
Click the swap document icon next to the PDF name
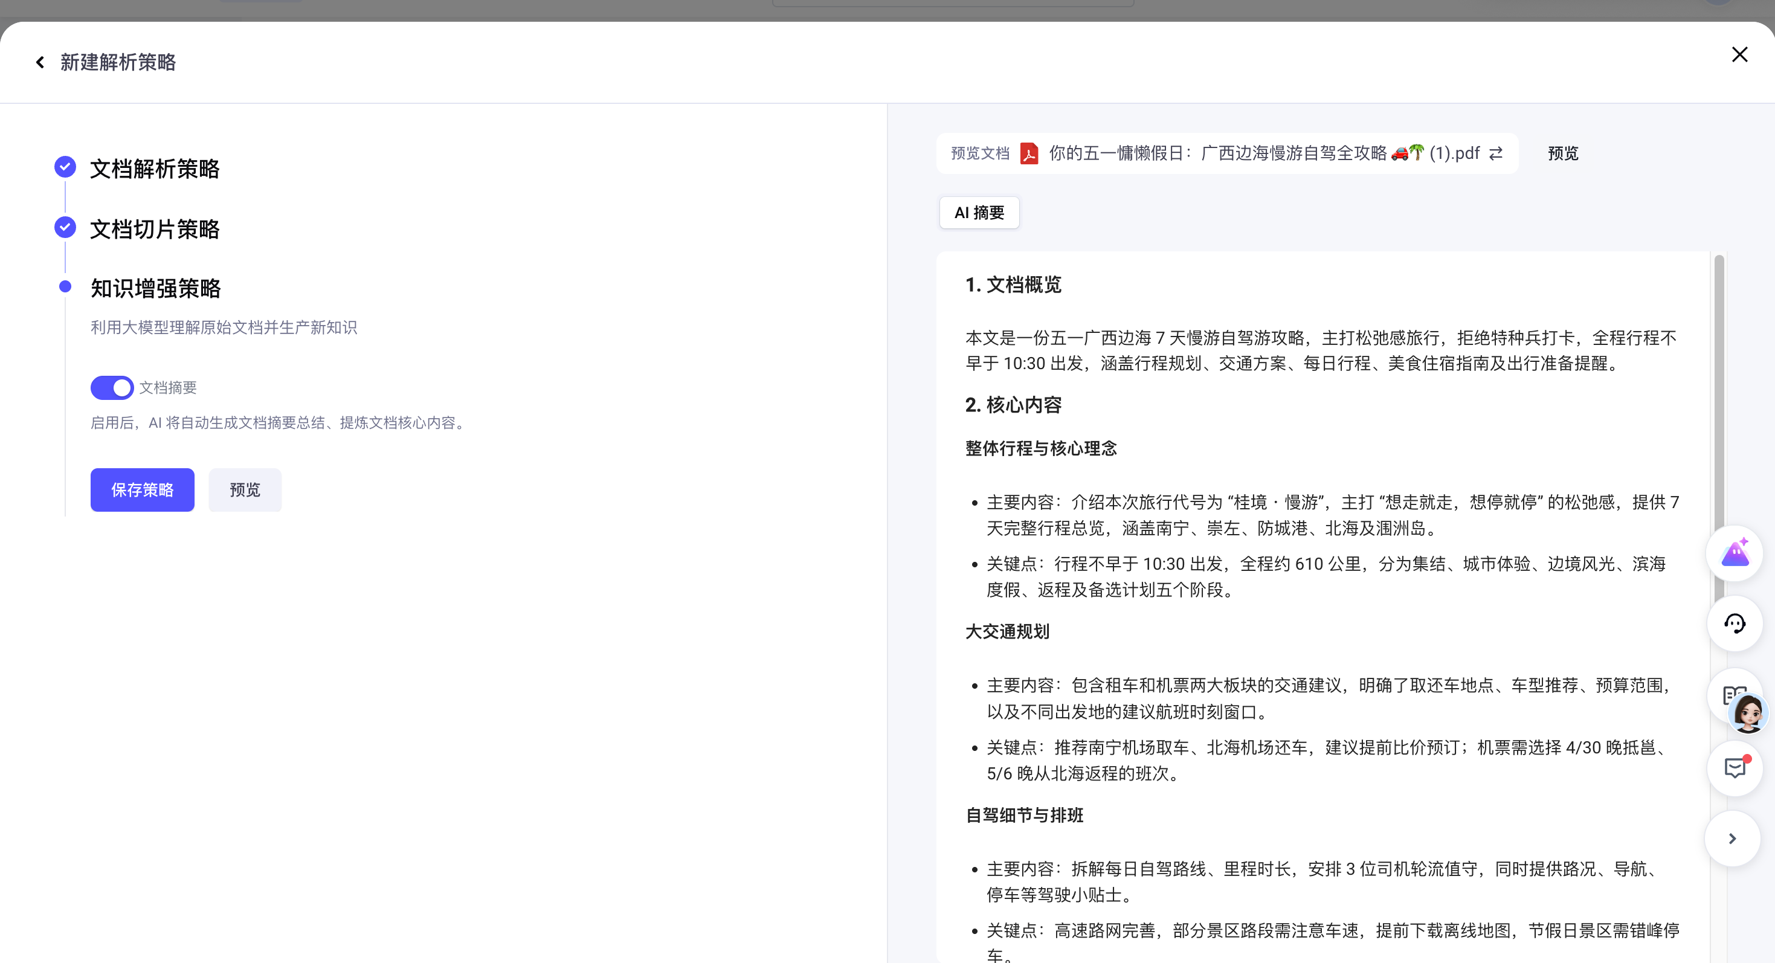click(1496, 153)
